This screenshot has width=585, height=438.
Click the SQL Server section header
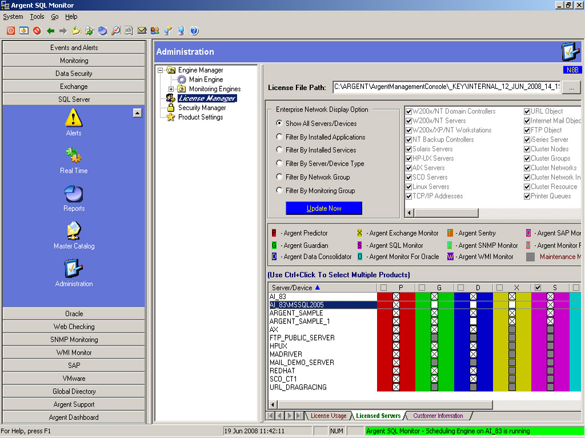74,99
